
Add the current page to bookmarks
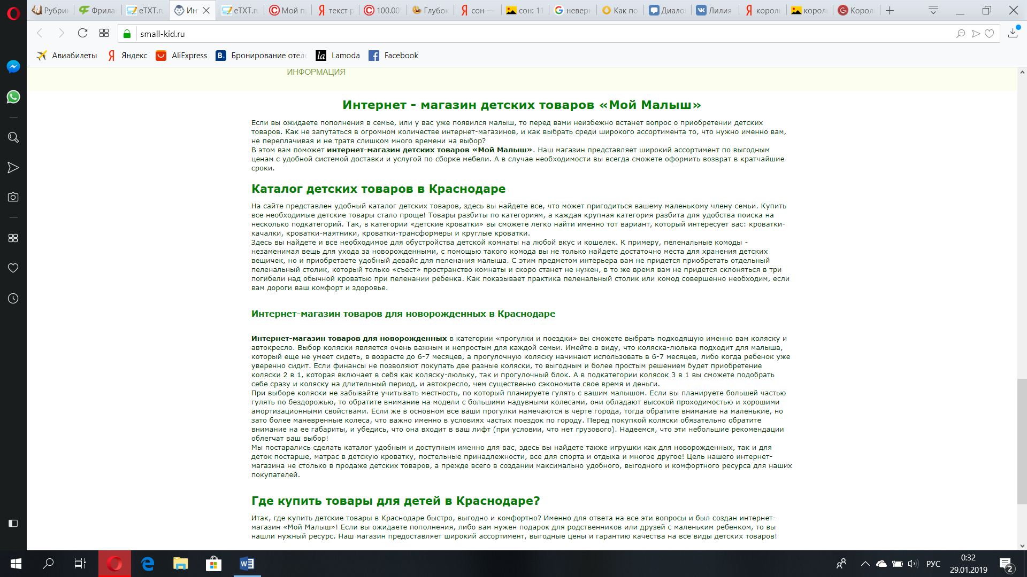[990, 33]
